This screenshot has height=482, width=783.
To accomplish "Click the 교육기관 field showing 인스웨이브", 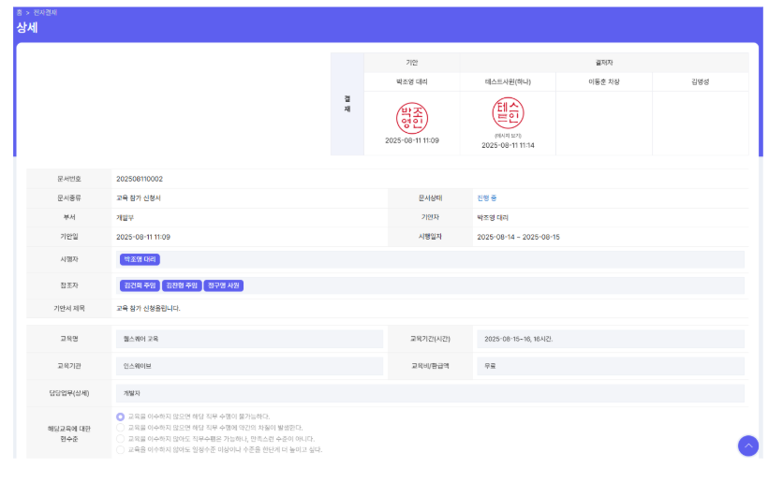I will [x=247, y=366].
